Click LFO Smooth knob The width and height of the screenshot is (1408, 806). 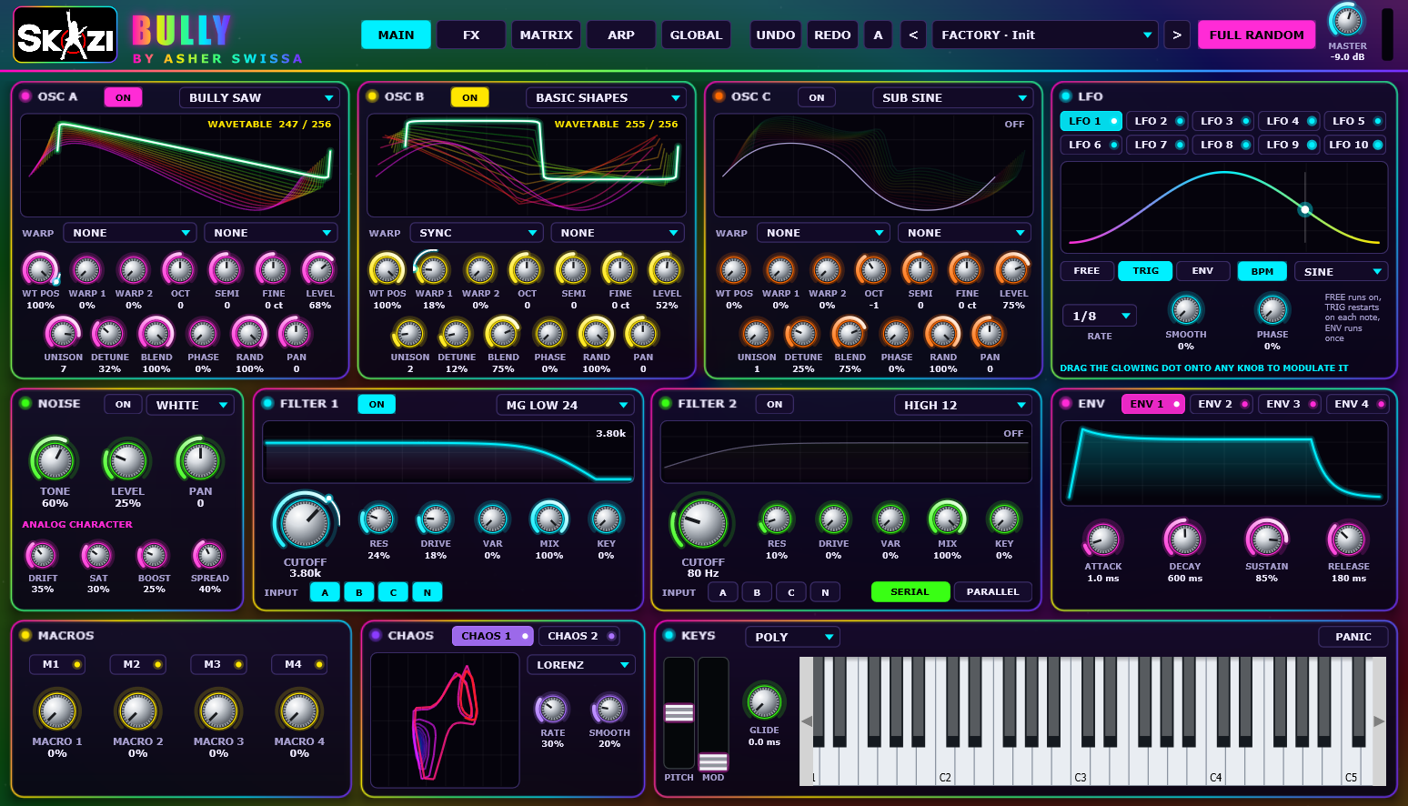[x=1185, y=310]
